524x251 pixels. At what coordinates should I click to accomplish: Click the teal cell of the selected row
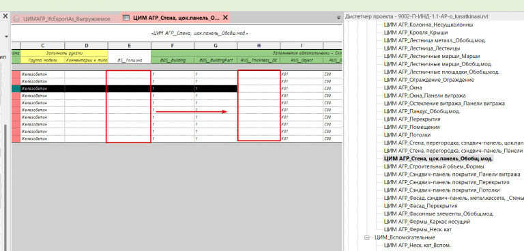coord(16,89)
